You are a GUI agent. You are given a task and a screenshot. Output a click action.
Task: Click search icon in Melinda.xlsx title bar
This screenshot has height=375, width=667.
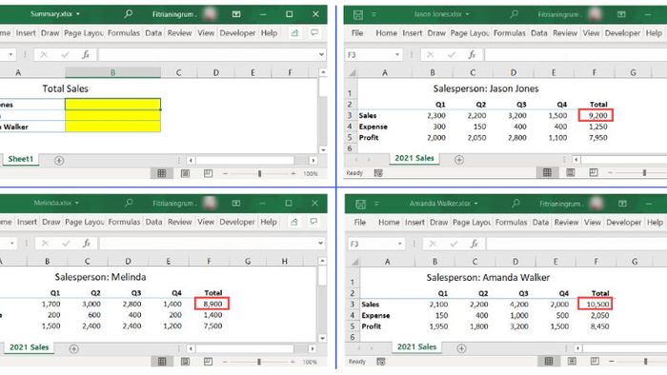click(129, 203)
